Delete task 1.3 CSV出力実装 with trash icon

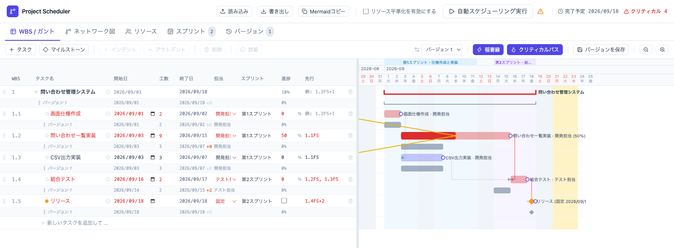tap(350, 157)
